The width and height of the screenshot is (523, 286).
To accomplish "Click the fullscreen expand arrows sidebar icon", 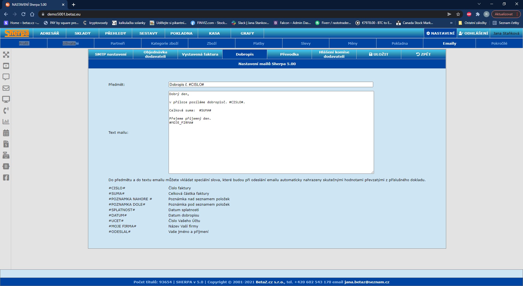I will point(6,55).
